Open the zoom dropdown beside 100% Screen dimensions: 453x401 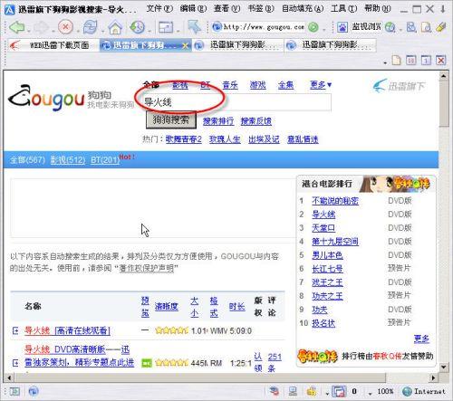(x=371, y=394)
